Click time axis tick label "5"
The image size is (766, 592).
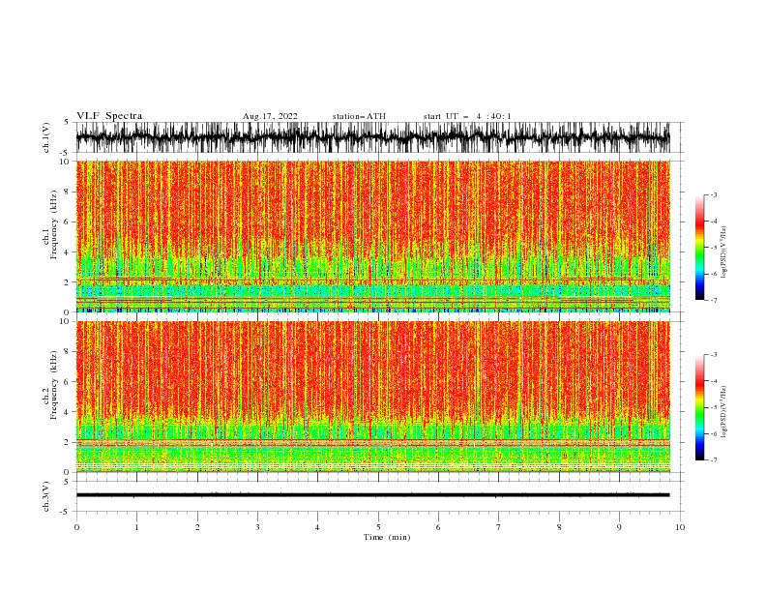(x=378, y=527)
